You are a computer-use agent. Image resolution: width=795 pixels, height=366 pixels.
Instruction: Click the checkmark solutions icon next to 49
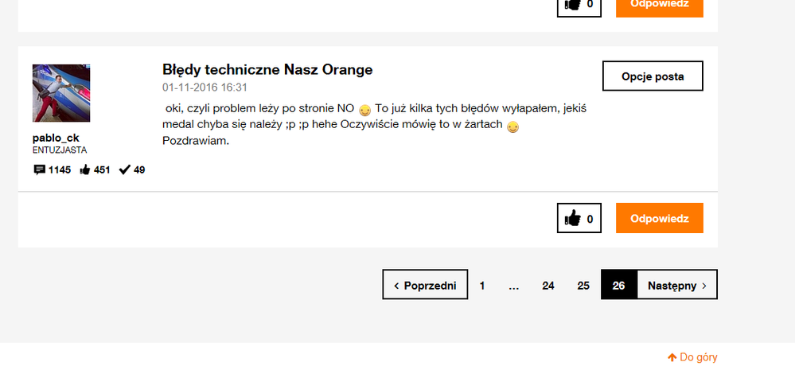125,169
